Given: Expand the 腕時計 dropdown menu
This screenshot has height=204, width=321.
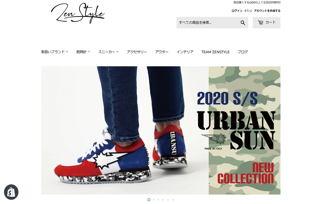Looking at the screenshot, I should click(x=83, y=52).
